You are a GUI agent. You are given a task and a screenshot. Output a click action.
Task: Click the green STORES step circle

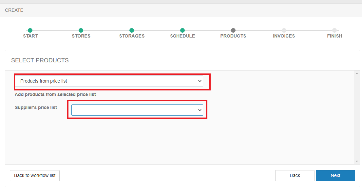pos(81,30)
